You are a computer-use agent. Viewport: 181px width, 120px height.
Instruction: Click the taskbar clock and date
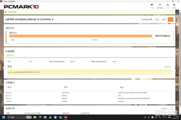click(175, 117)
